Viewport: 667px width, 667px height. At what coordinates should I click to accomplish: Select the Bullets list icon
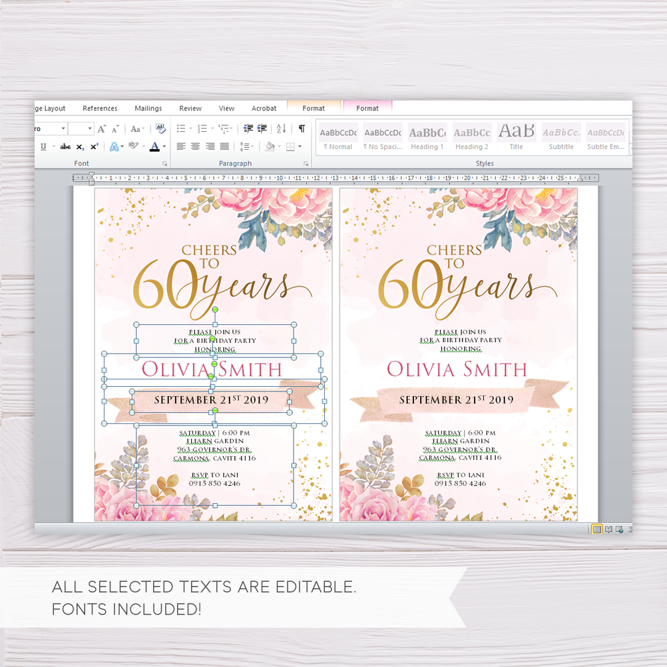click(x=181, y=128)
